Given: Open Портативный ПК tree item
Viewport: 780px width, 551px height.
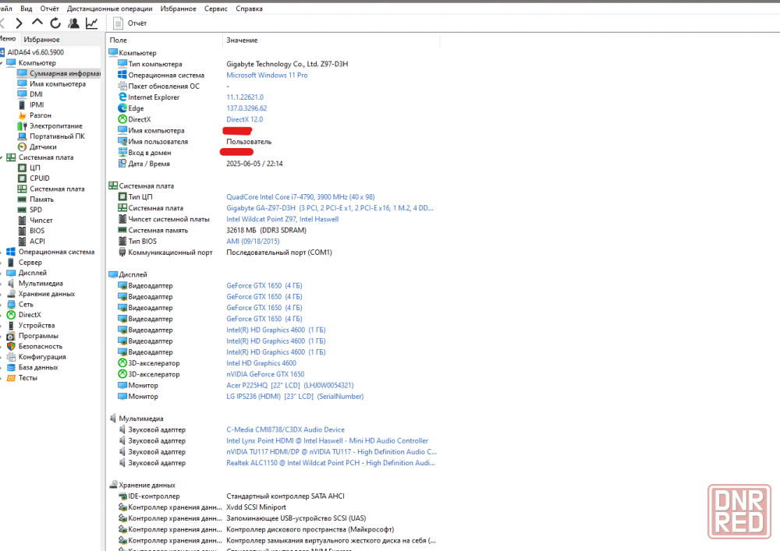Looking at the screenshot, I should pos(57,136).
